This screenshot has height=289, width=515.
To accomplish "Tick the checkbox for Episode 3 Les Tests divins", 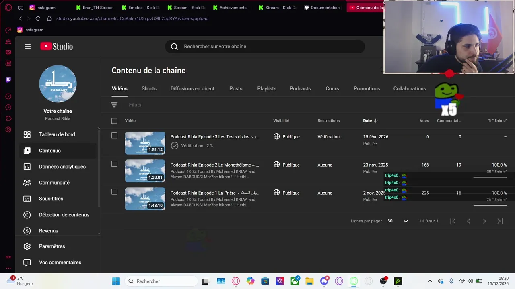I will click(114, 136).
